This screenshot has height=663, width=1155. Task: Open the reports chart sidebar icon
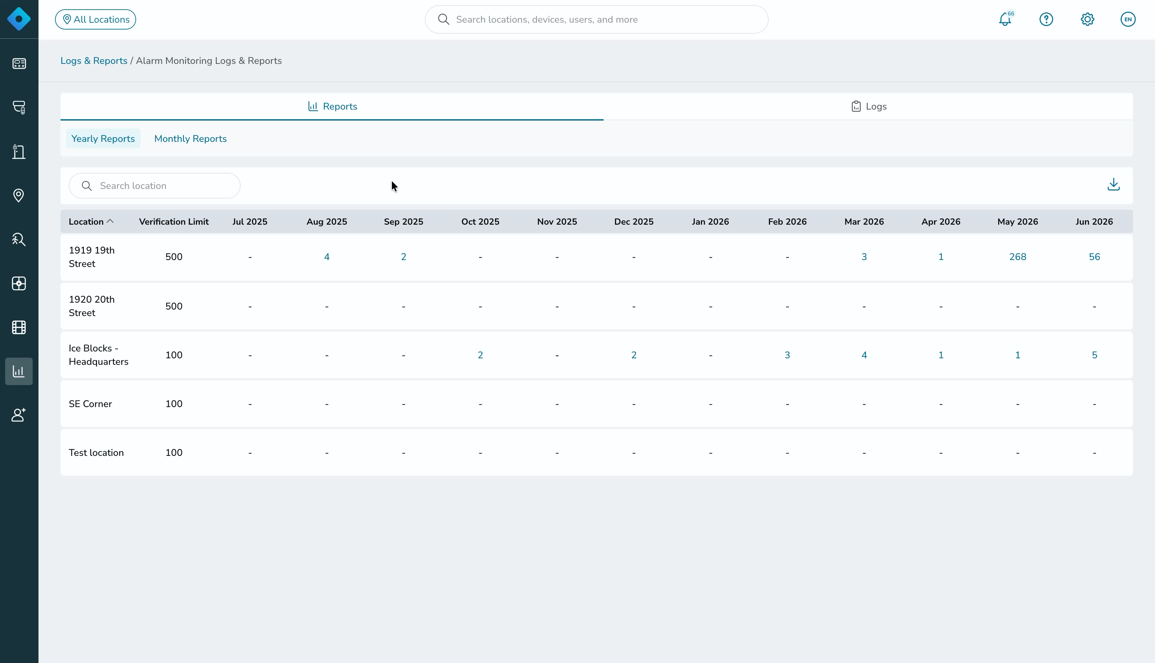(19, 371)
